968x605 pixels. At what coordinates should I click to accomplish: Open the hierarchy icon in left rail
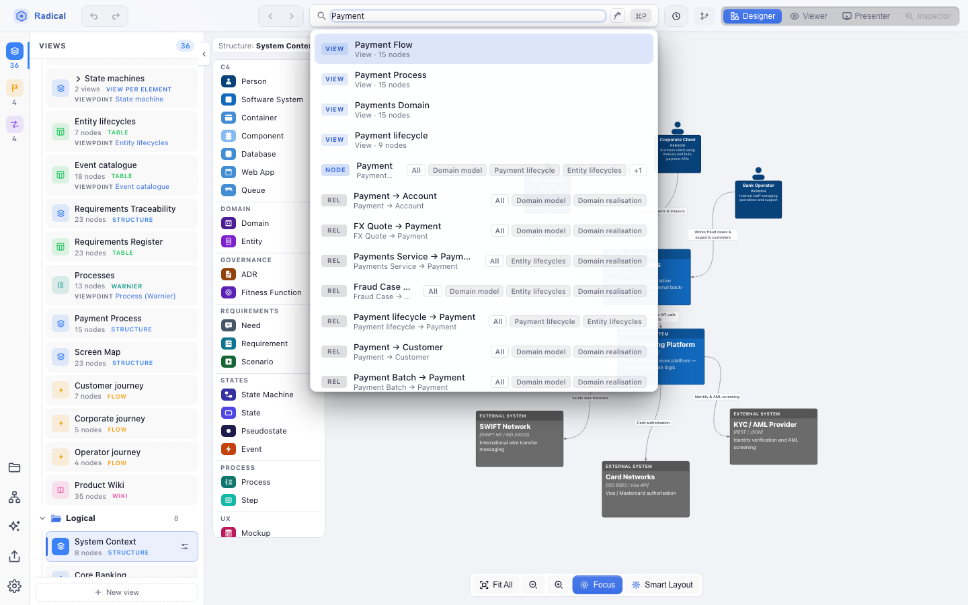(15, 497)
